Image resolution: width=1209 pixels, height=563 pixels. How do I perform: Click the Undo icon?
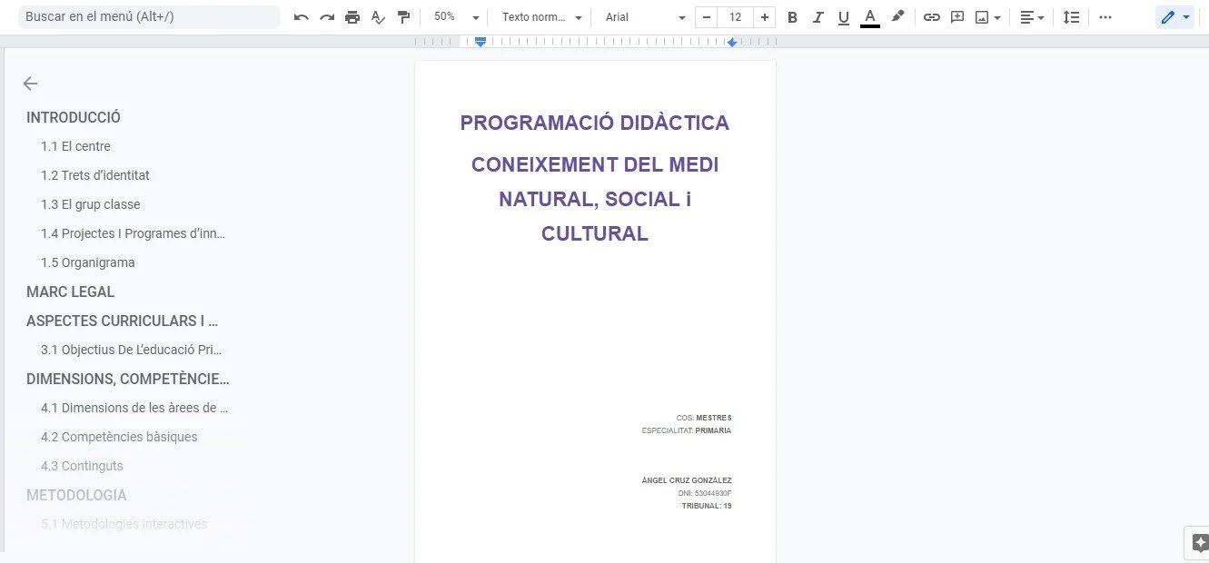coord(302,17)
